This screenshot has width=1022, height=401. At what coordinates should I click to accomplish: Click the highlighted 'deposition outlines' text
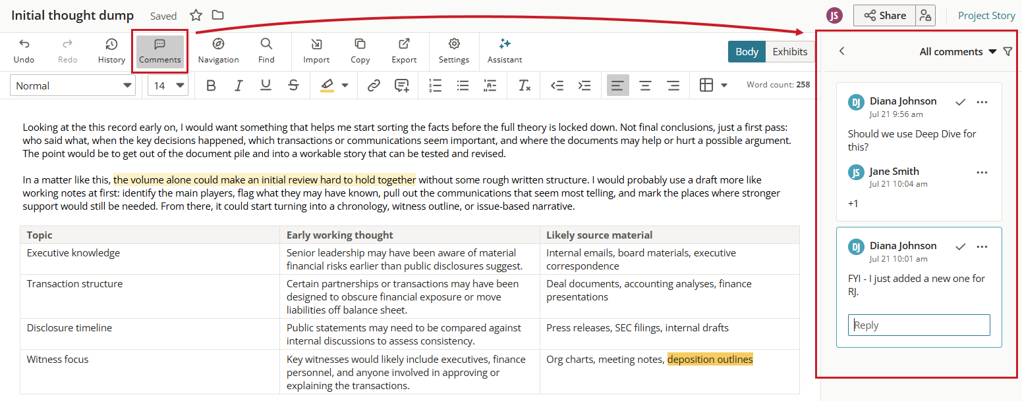pos(710,359)
